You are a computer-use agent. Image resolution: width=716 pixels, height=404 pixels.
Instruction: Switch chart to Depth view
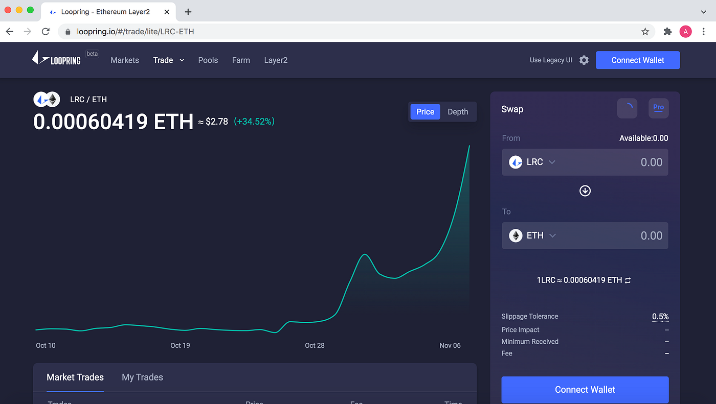tap(458, 112)
